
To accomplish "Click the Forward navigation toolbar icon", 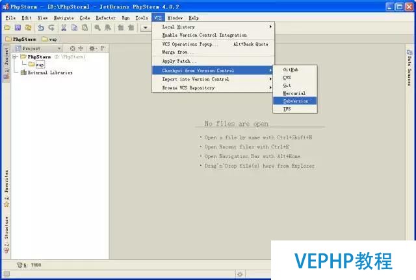I will tap(131, 27).
